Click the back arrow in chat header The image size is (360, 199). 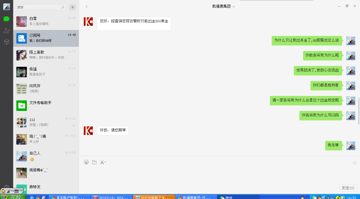(86, 7)
